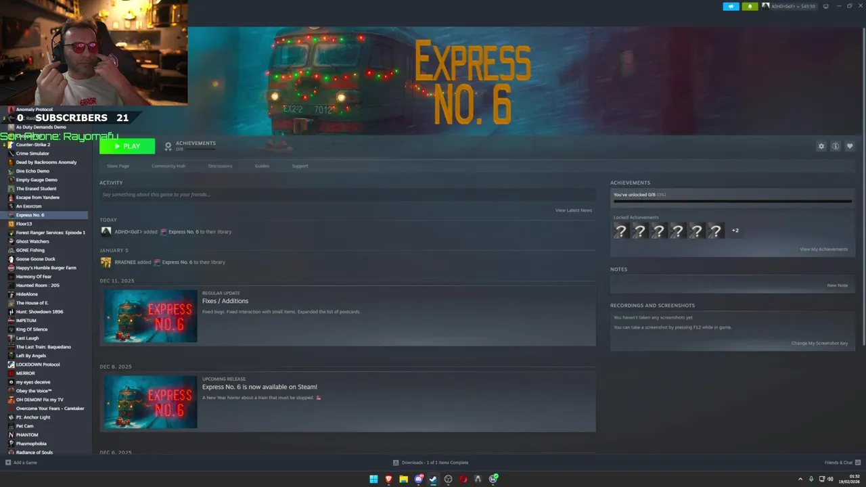
Task: Open OBS Studio from taskbar
Action: click(x=448, y=479)
